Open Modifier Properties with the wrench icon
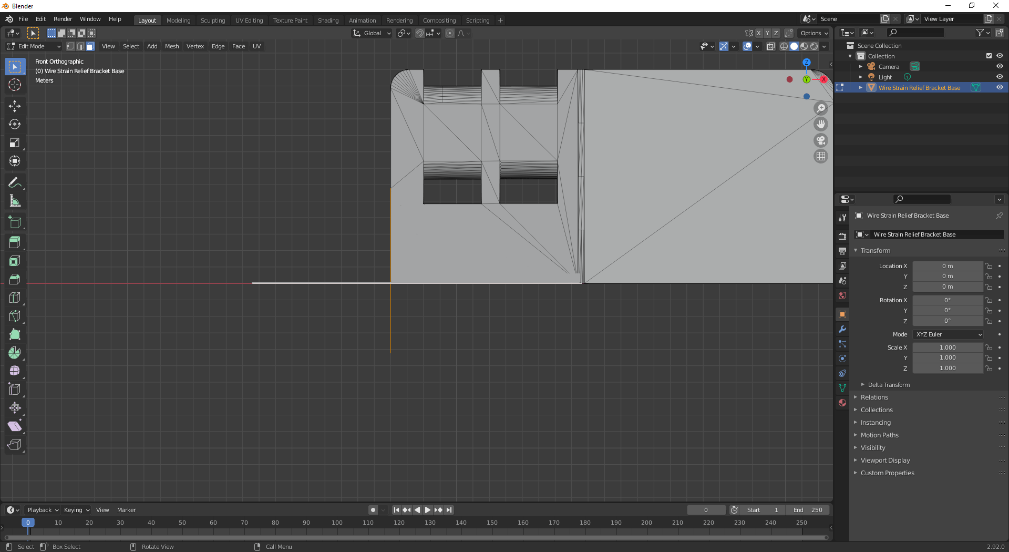The height and width of the screenshot is (552, 1009). (842, 329)
